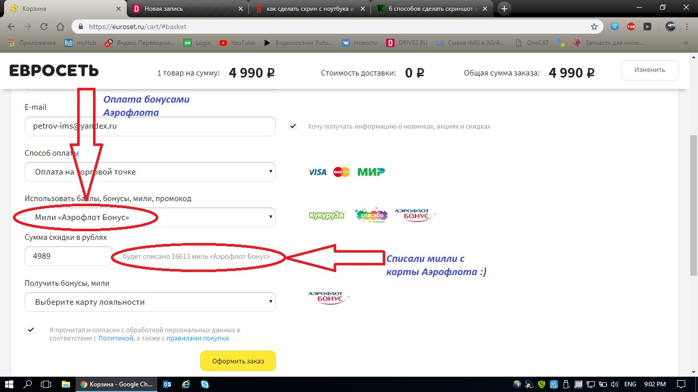This screenshot has width=698, height=392.
Task: Open the myHub bookmark
Action: click(x=80, y=43)
